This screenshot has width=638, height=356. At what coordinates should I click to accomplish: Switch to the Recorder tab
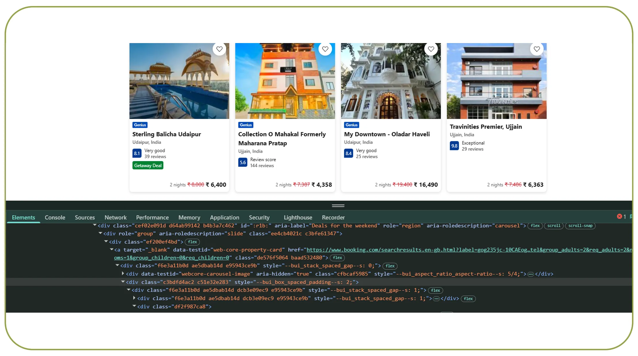tap(333, 217)
